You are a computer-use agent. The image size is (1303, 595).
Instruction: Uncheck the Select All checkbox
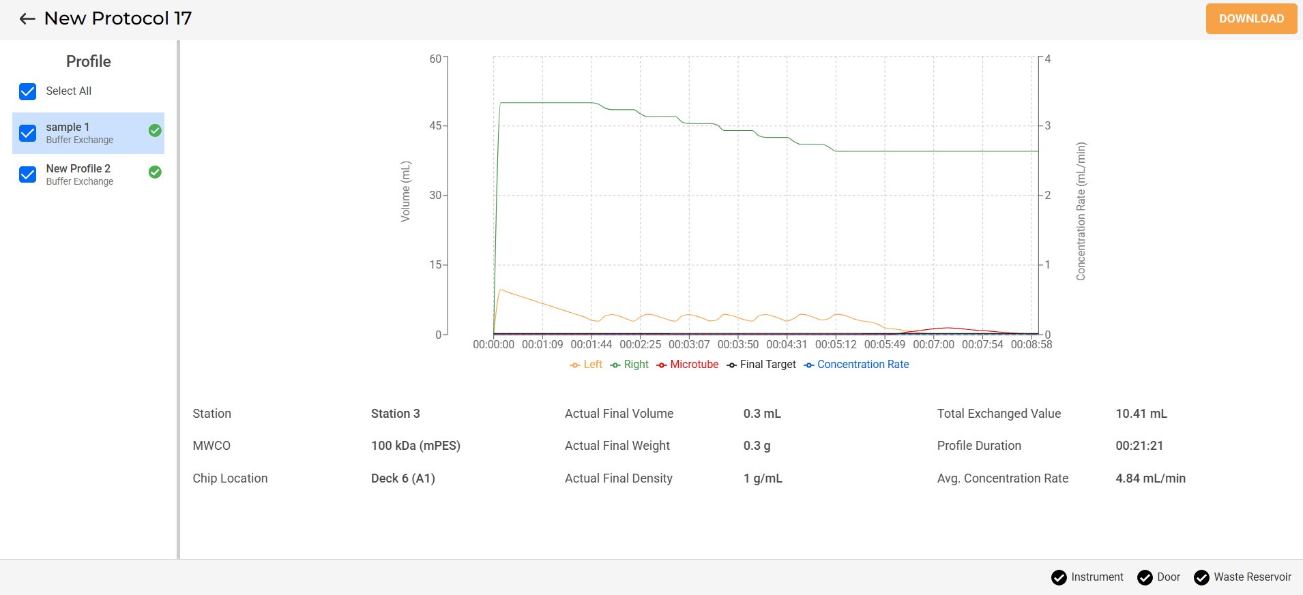tap(28, 91)
